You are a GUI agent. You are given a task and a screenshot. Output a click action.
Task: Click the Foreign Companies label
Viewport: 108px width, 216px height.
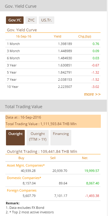[x=22, y=190]
